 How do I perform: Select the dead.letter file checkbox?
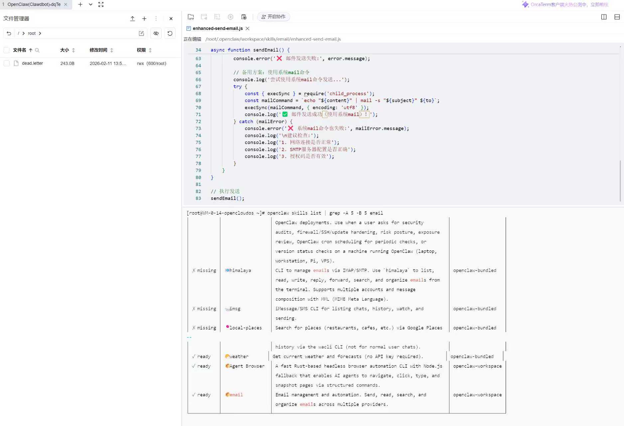[x=6, y=63]
